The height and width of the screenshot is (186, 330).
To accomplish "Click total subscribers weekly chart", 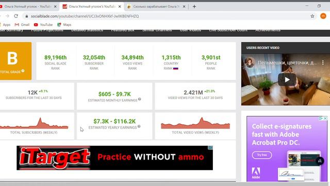I will (x=34, y=123).
